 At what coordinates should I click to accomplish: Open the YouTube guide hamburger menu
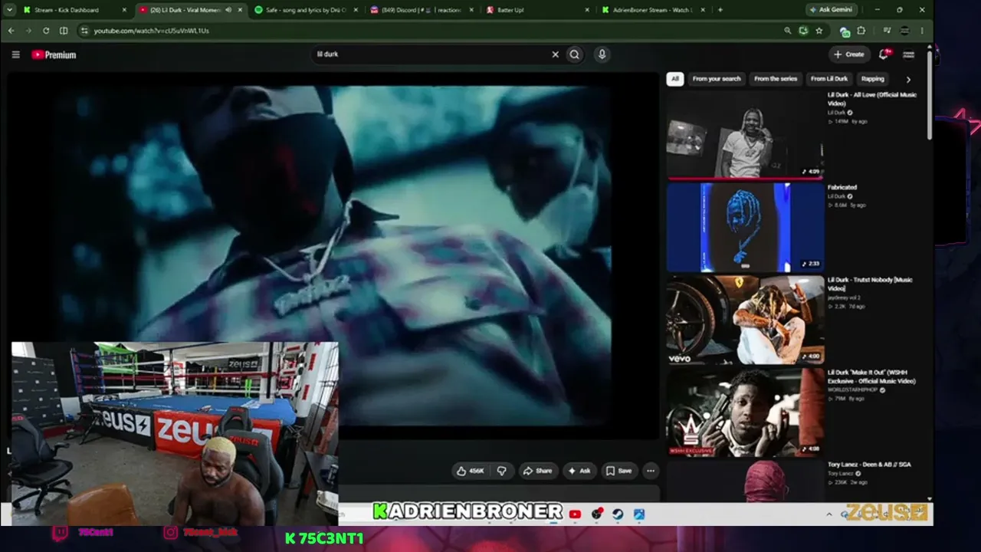tap(15, 54)
